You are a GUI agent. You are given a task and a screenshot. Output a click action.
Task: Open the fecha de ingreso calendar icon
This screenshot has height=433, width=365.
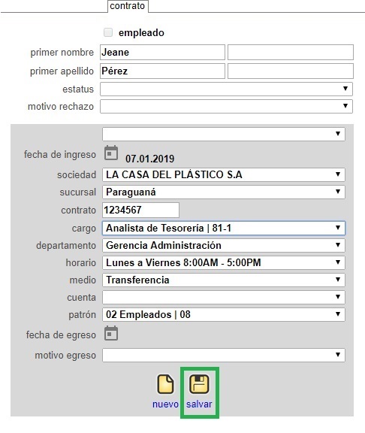pyautogui.click(x=111, y=153)
